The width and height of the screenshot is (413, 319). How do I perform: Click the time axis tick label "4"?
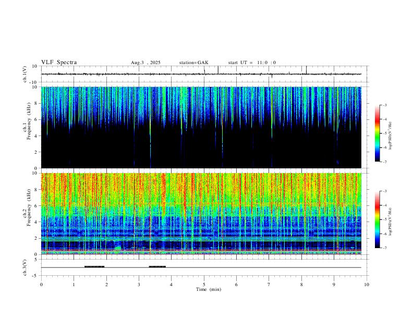172,285
